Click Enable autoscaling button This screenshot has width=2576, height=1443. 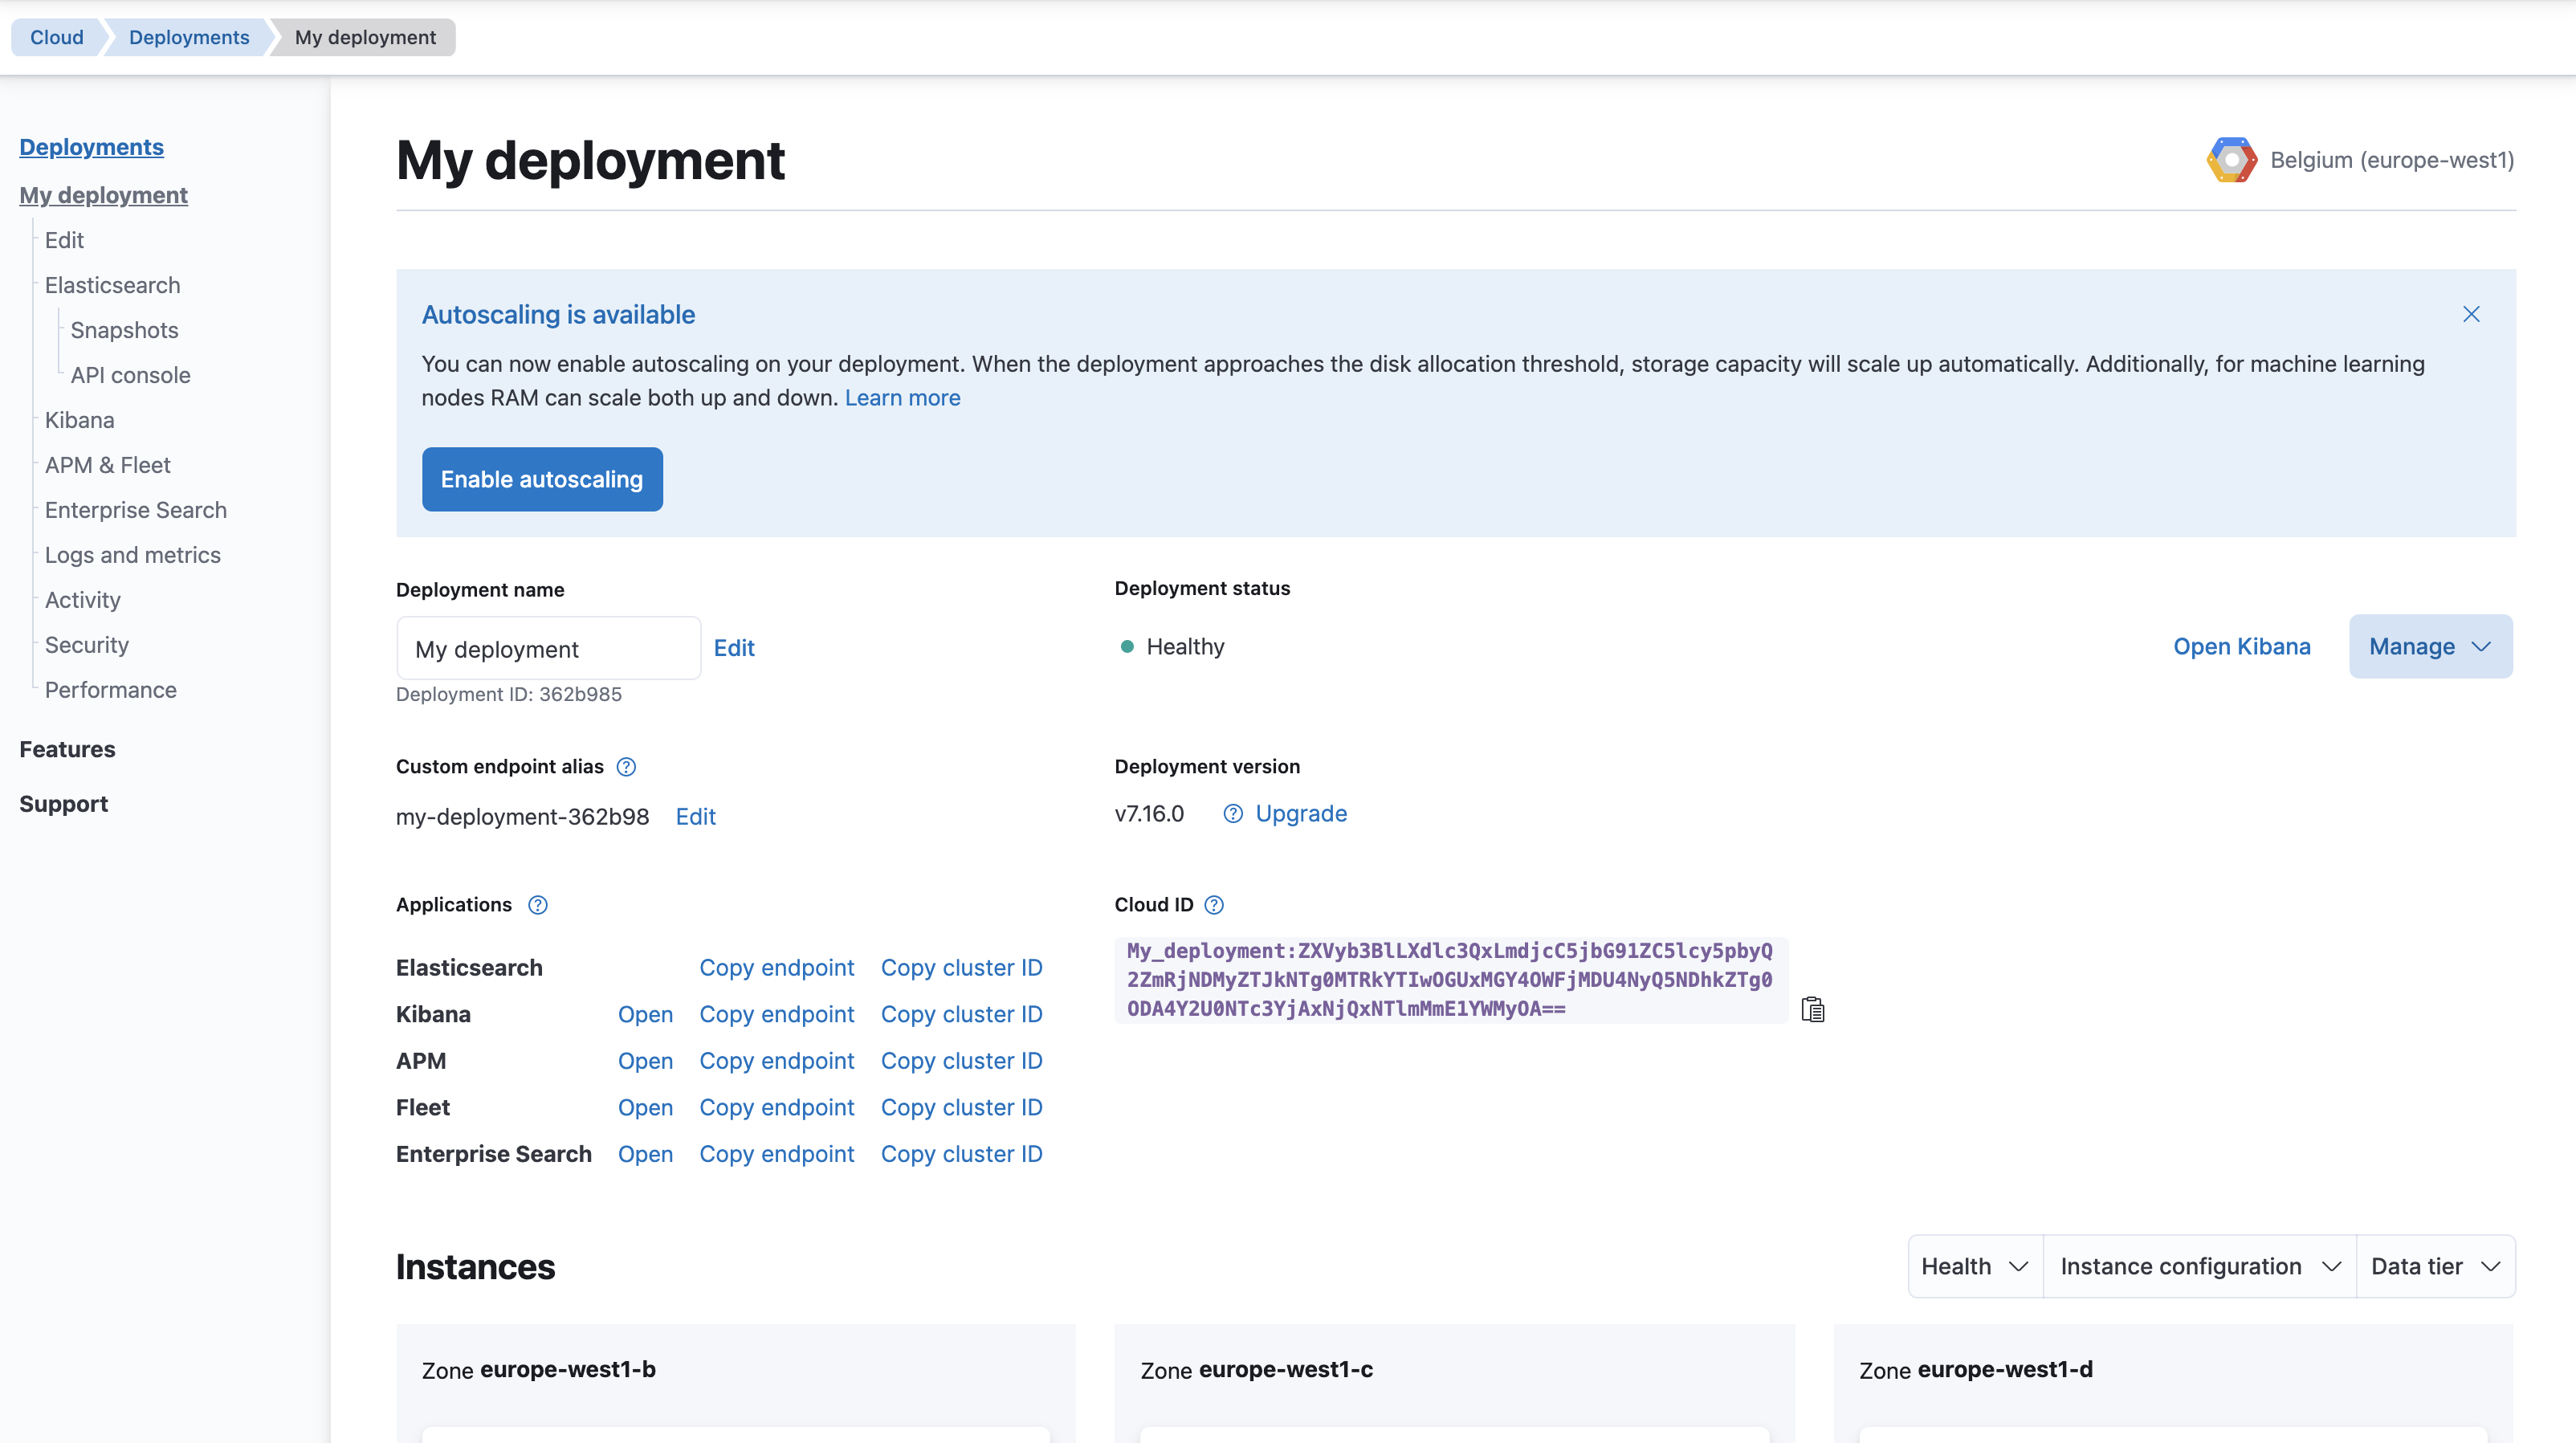[542, 480]
